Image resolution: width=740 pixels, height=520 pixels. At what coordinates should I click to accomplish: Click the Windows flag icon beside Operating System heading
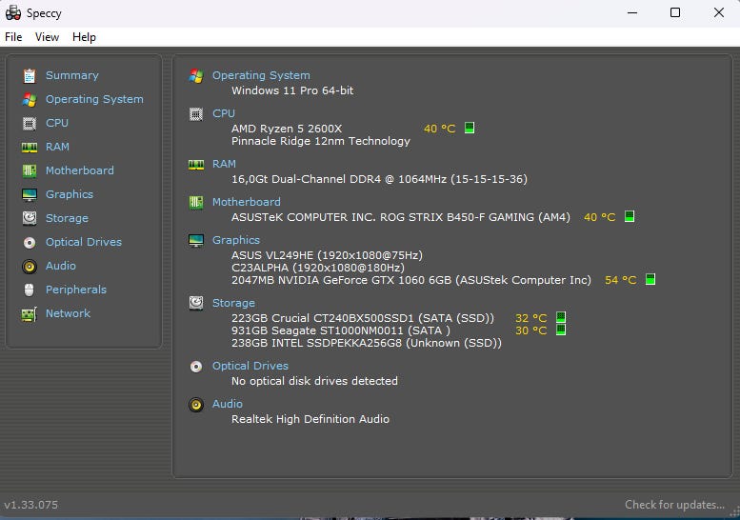pos(196,75)
